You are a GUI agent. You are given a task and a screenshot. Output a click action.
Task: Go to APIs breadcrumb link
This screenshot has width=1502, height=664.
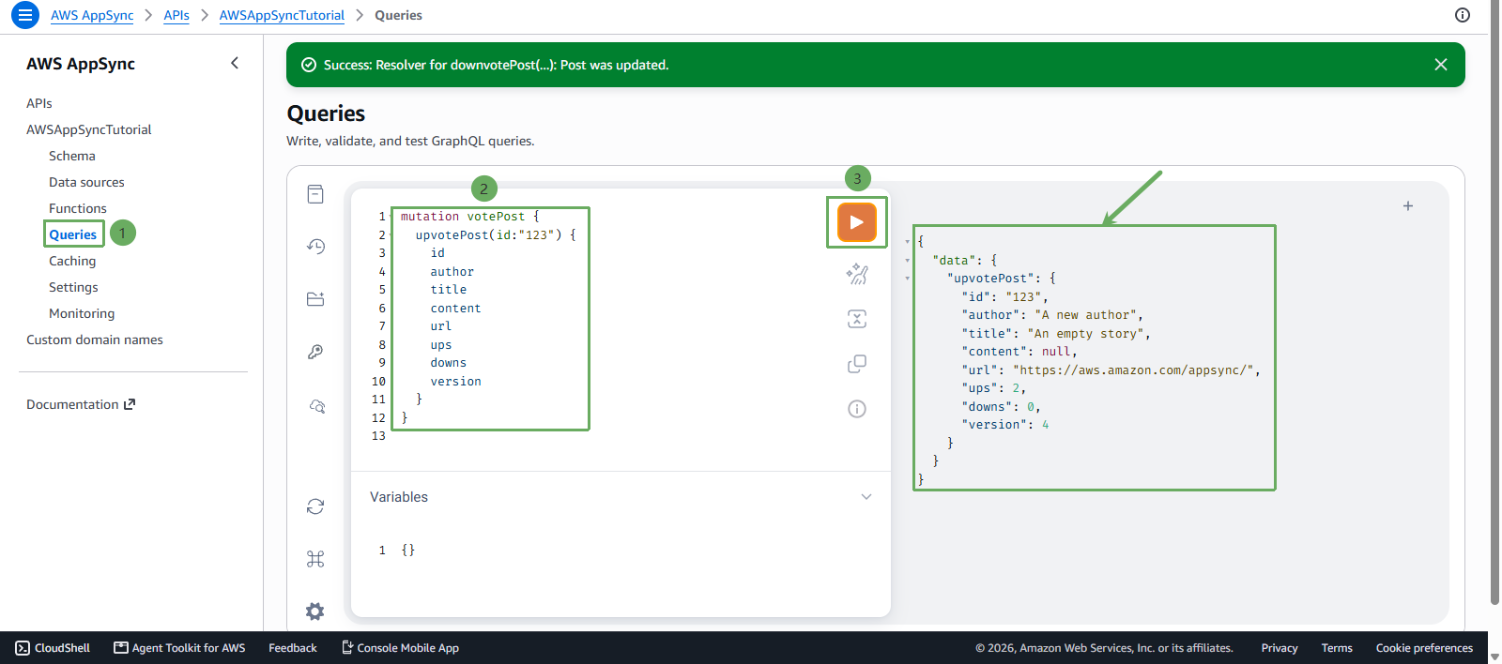[x=176, y=15]
